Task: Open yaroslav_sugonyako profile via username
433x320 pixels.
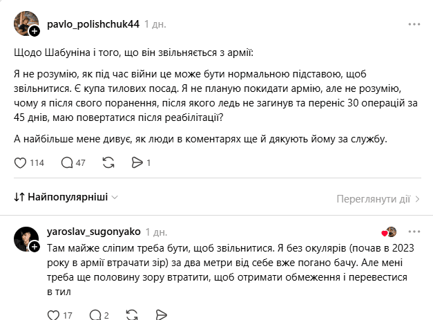Action: point(94,232)
